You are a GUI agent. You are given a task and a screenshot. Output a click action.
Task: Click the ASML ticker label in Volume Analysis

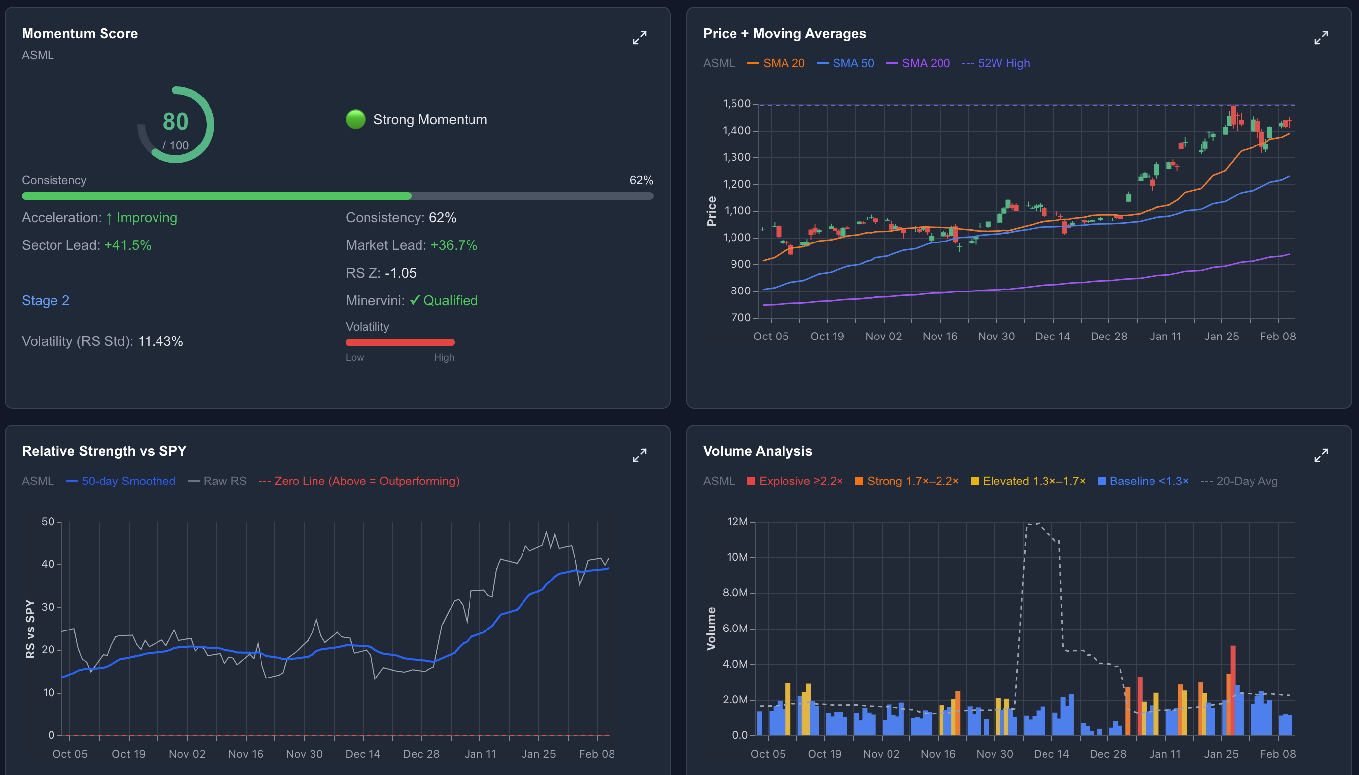click(719, 481)
